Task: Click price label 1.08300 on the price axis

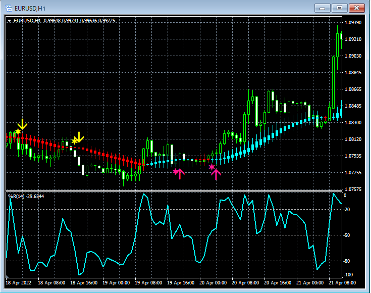Action: pyautogui.click(x=353, y=122)
